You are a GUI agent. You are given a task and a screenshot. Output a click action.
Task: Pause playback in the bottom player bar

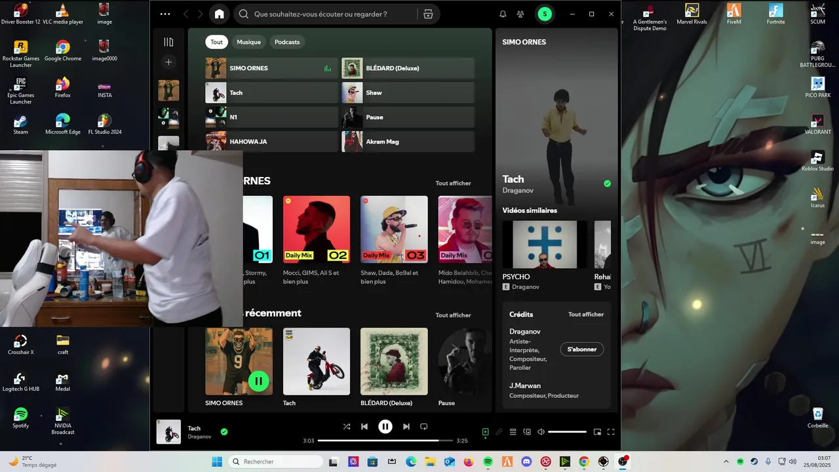[385, 427]
